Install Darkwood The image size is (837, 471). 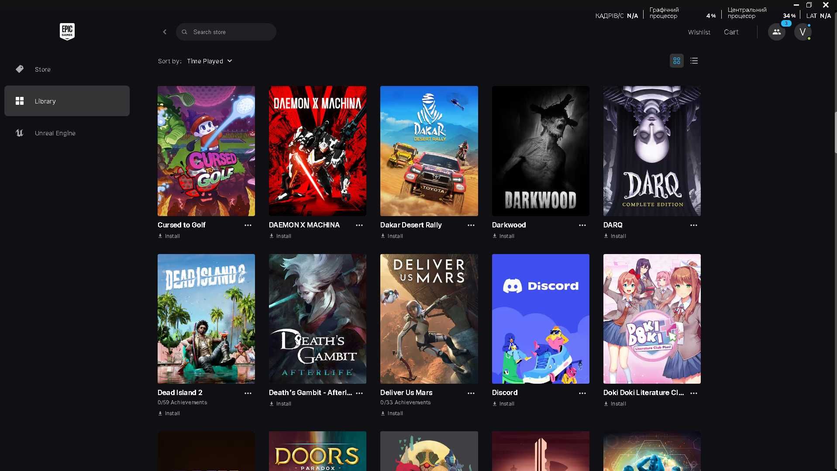(x=503, y=236)
